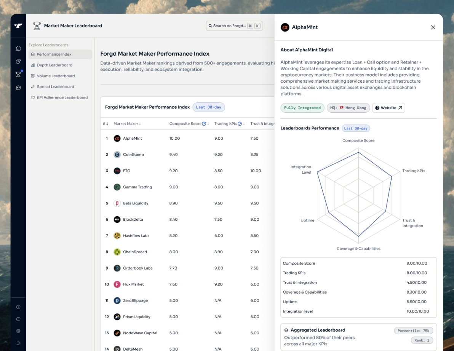Click the Rank: 1 badge
454x351 pixels.
pos(422,340)
